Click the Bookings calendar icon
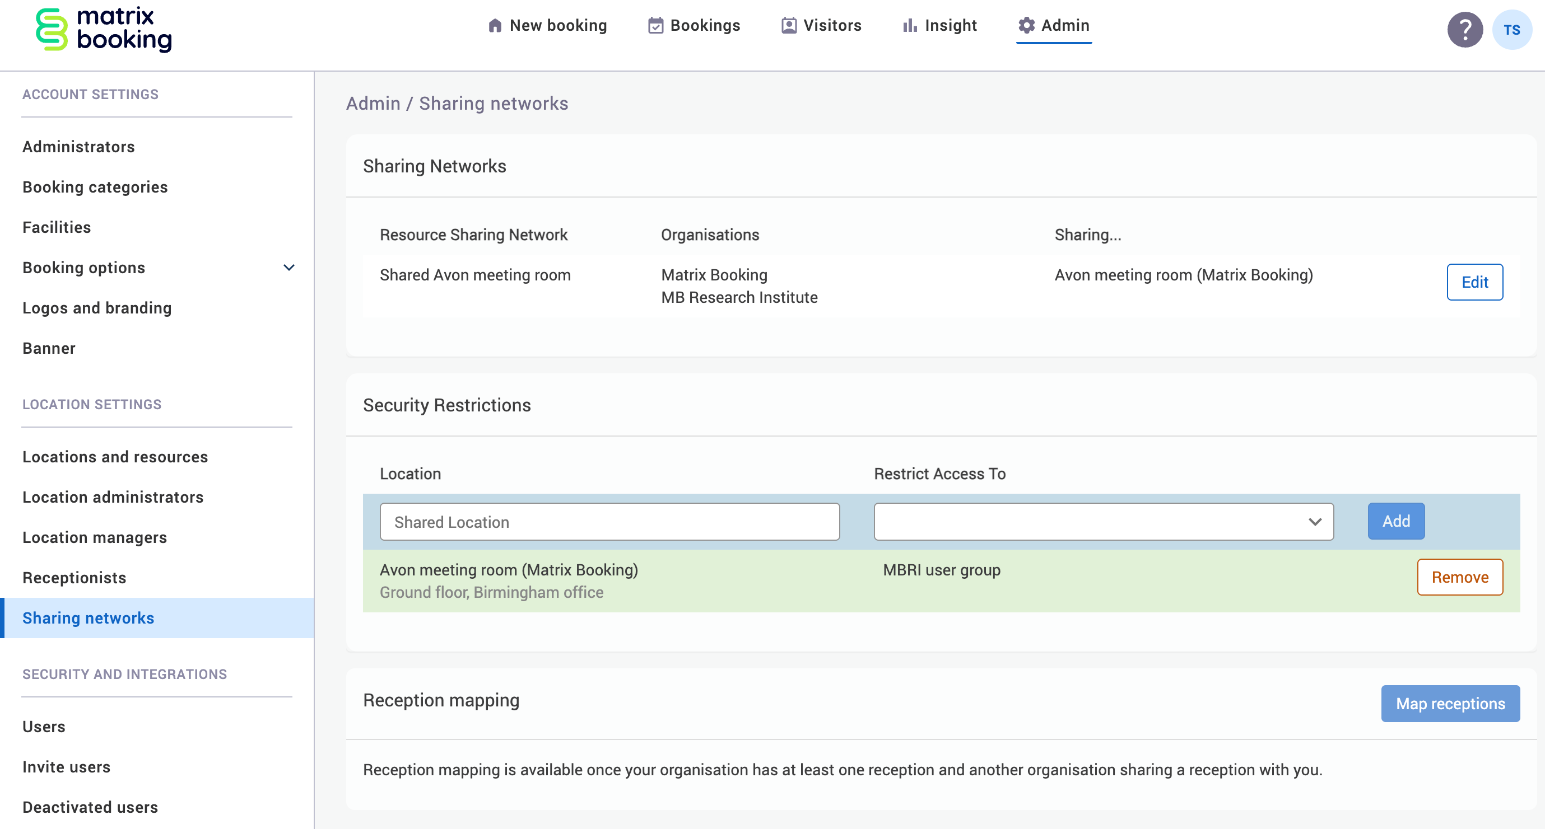1545x829 pixels. [655, 26]
